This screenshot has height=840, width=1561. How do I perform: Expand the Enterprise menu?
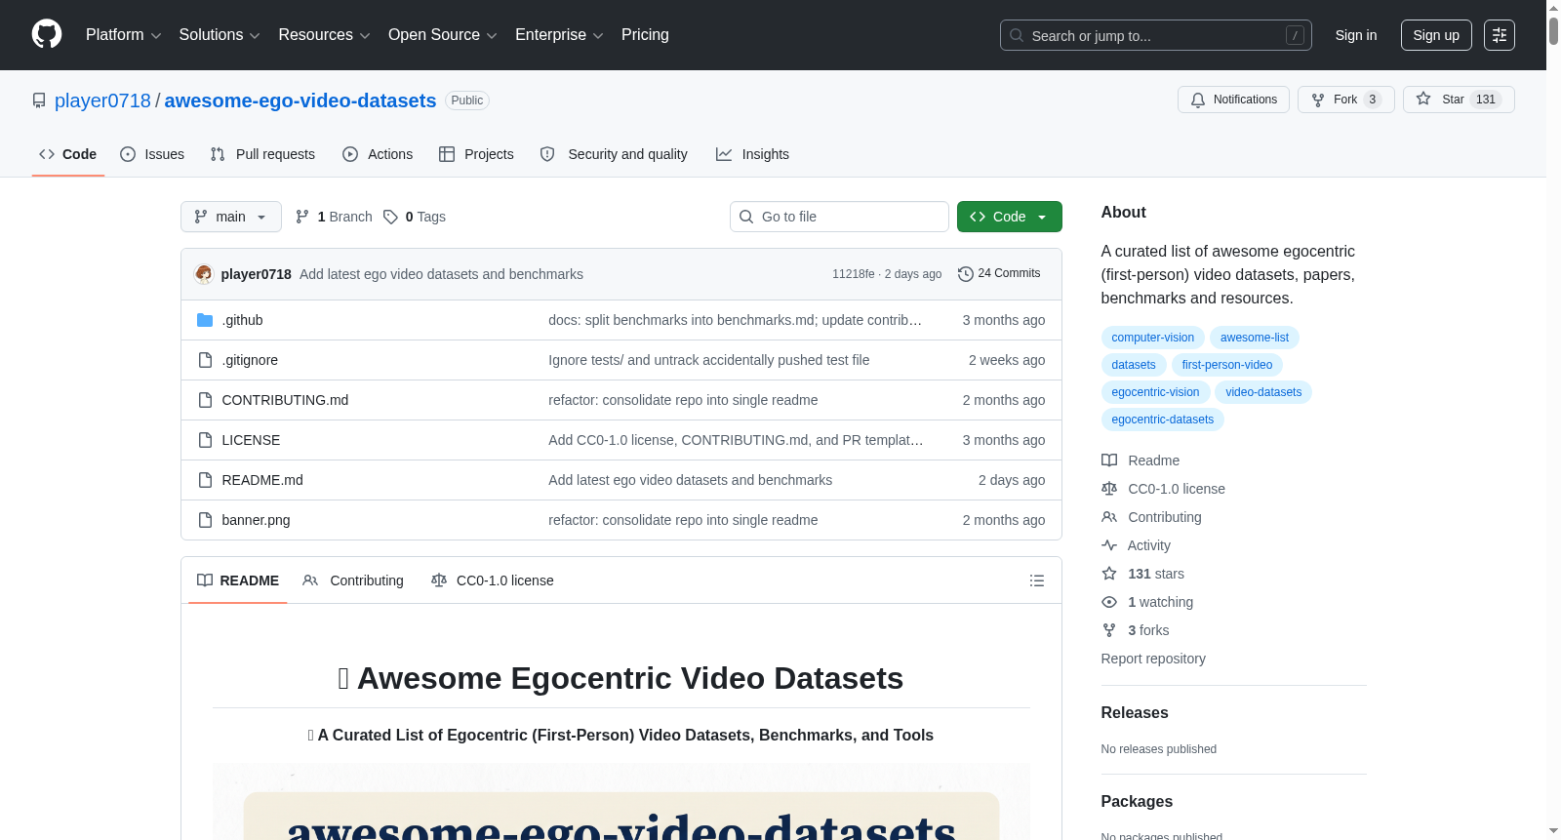click(x=559, y=35)
